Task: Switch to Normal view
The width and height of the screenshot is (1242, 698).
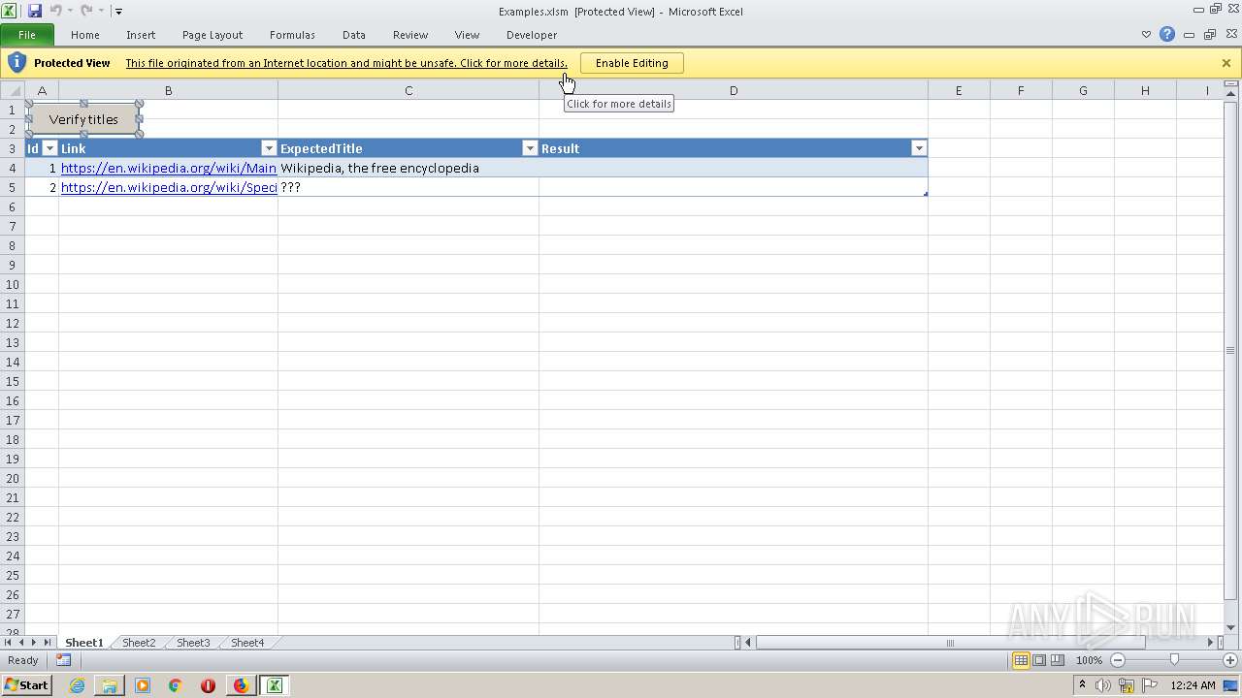Action: pos(1021,660)
